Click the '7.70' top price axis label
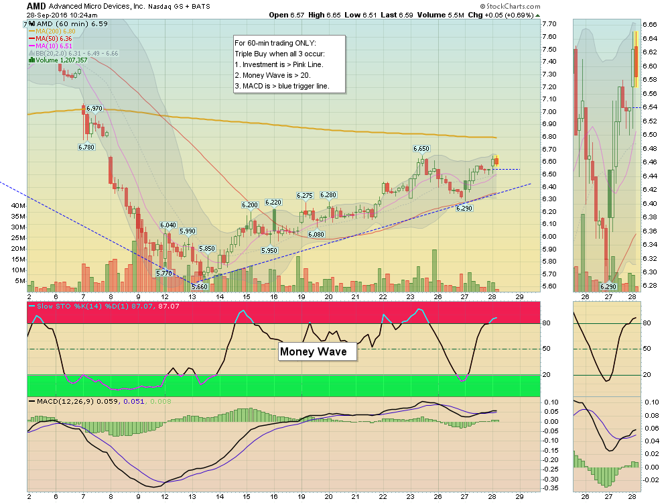 click(549, 24)
